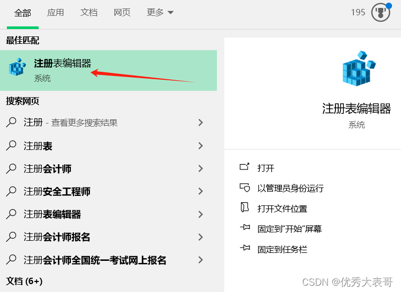Click the 搜索网页 section header
The image size is (401, 292).
(23, 101)
